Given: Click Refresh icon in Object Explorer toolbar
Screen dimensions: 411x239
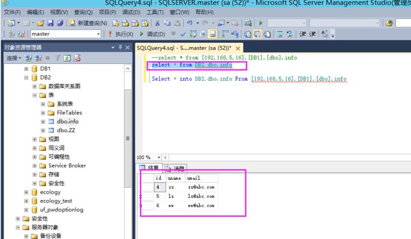Looking at the screenshot, I should (67, 58).
